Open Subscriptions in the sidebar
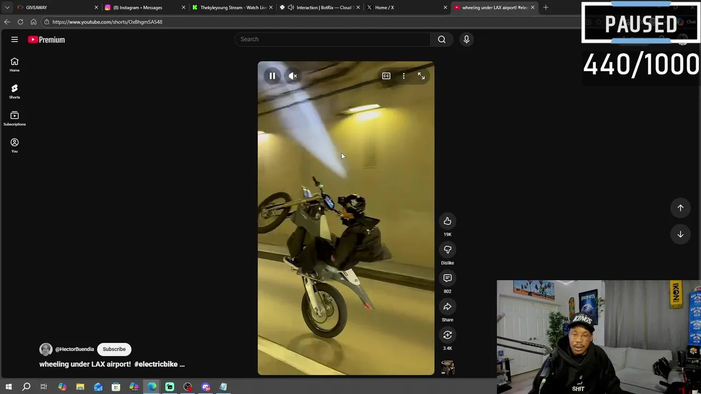Viewport: 701px width, 394px height. point(15,118)
